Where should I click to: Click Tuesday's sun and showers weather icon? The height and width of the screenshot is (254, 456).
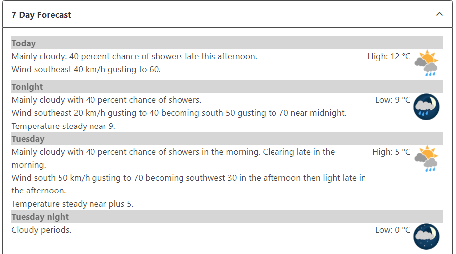tap(426, 159)
